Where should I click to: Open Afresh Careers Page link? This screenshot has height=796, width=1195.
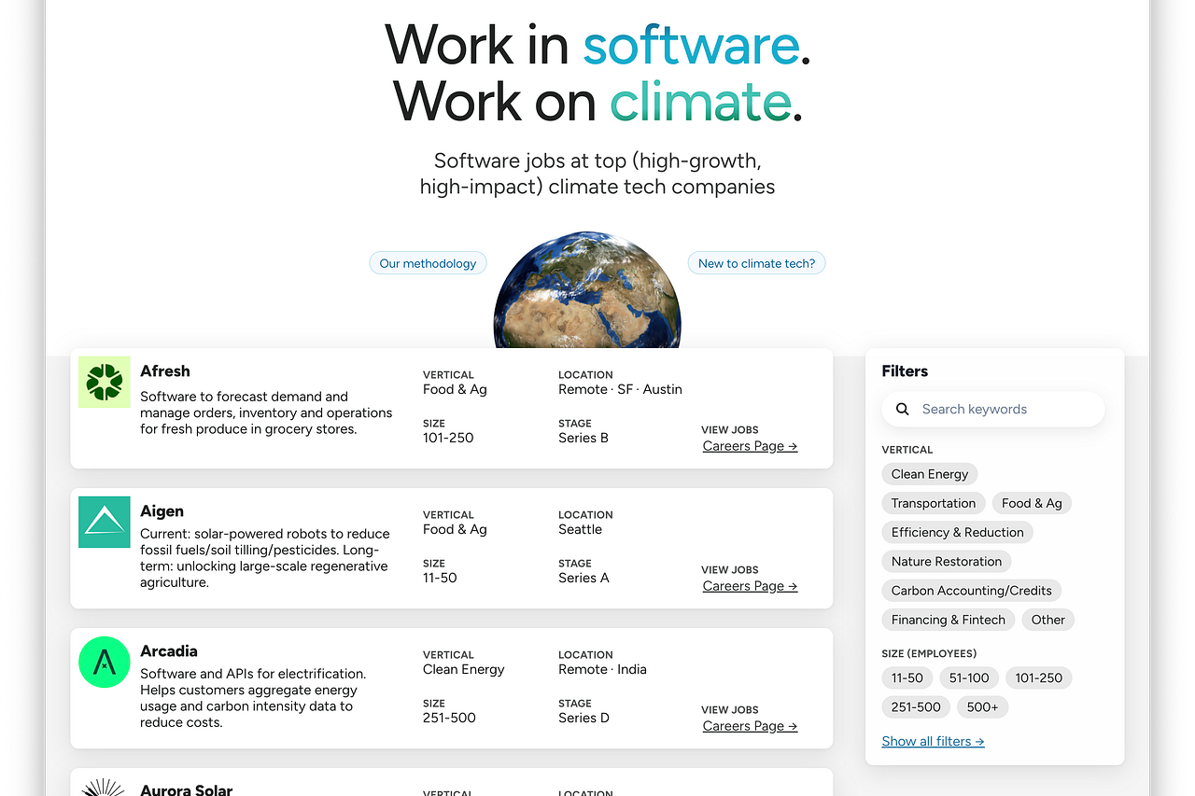coord(750,446)
